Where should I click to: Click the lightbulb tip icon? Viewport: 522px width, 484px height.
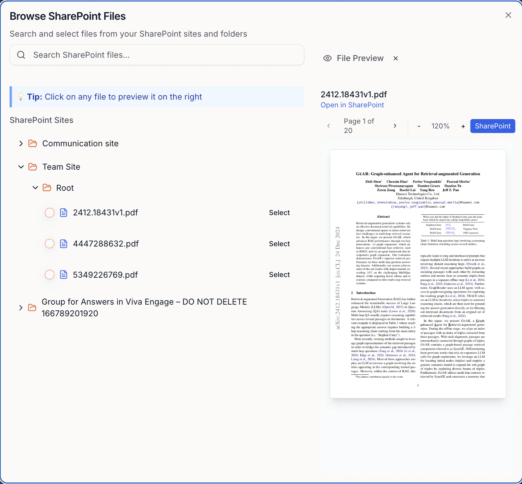pos(20,97)
